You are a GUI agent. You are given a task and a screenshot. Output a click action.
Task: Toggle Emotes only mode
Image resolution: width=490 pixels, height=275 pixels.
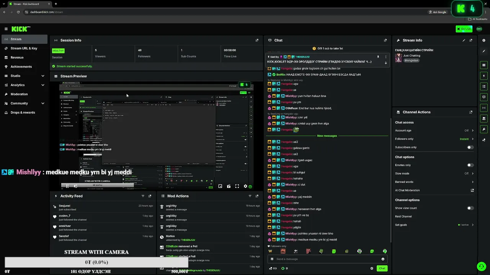[x=470, y=165]
